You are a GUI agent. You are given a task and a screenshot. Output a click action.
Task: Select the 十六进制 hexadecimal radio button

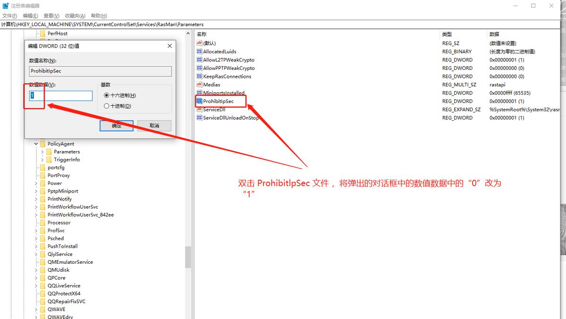pyautogui.click(x=107, y=95)
